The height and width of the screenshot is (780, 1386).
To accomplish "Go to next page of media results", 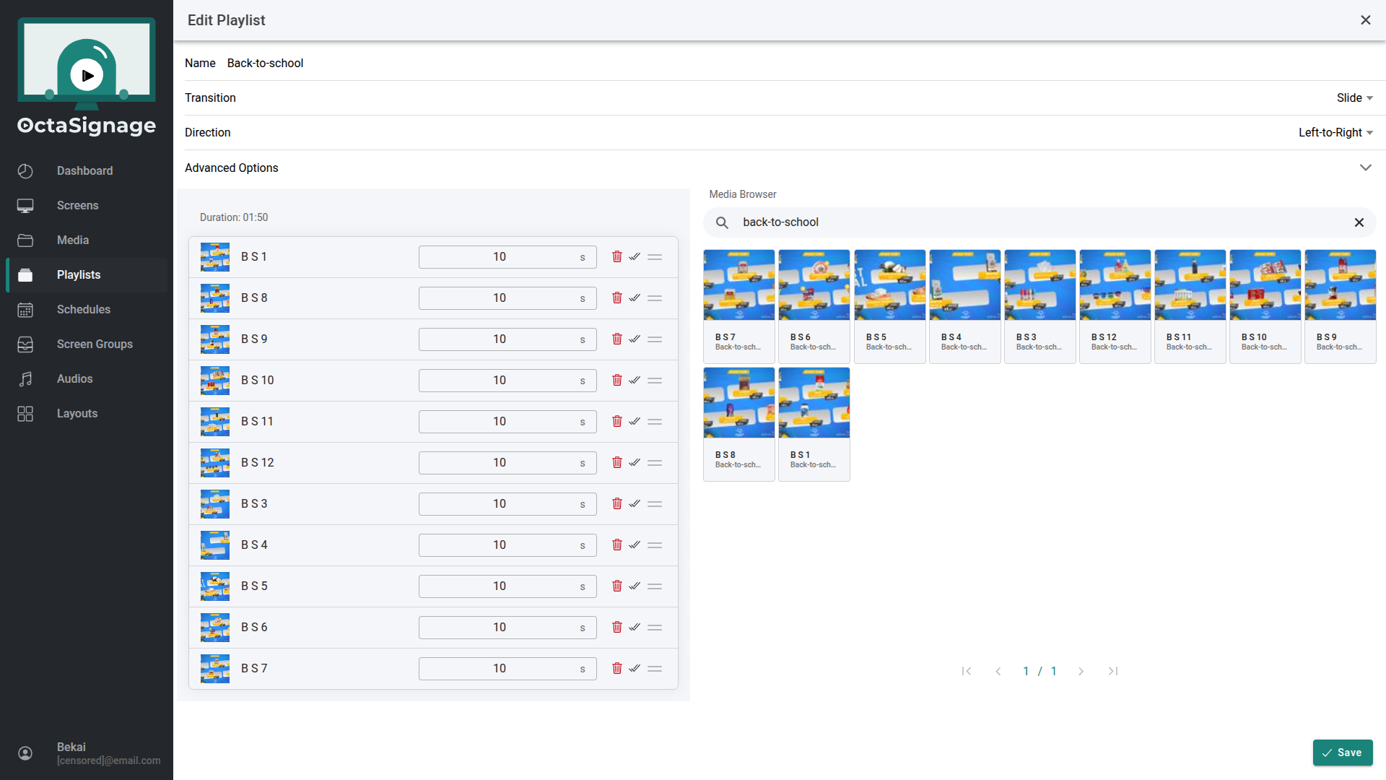I will pyautogui.click(x=1081, y=671).
